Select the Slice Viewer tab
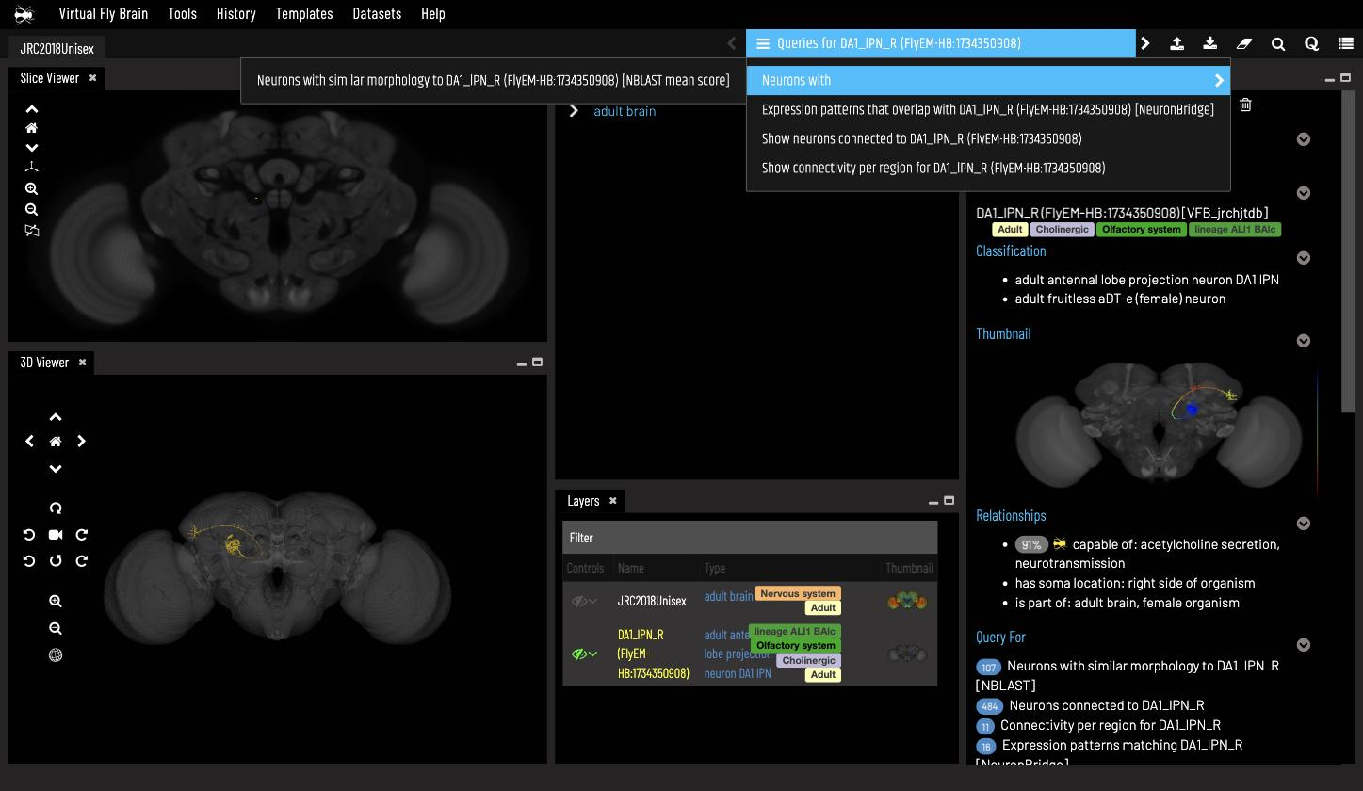The width and height of the screenshot is (1363, 791). pos(50,78)
